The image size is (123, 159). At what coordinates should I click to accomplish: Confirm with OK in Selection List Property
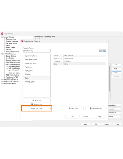72,117
